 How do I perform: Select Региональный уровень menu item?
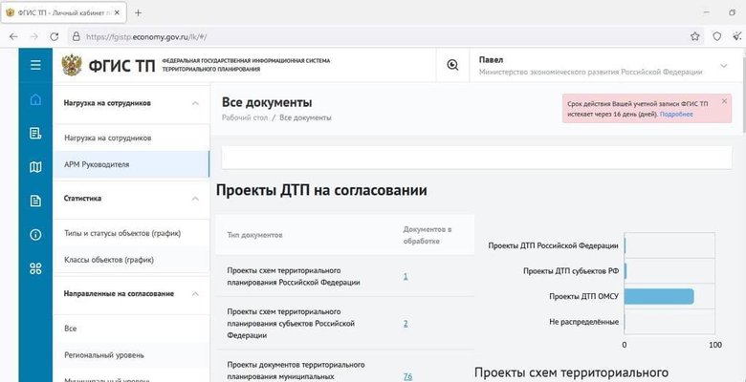point(131,355)
